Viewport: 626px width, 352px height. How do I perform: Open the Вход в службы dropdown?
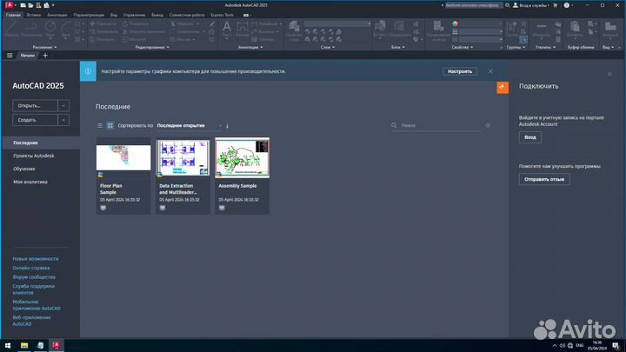(x=531, y=5)
